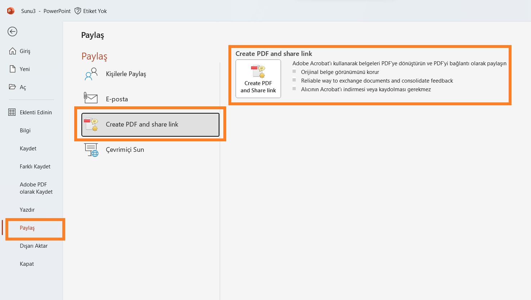The image size is (531, 300).
Task: Select the Kişilerle Paylaş people icon
Action: (90, 74)
